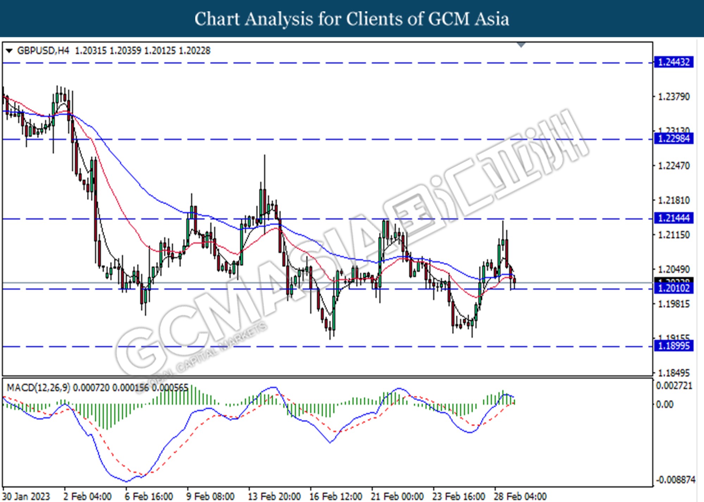Click the 6 Feb 16:00 time label
This screenshot has width=704, height=502.
[x=149, y=496]
